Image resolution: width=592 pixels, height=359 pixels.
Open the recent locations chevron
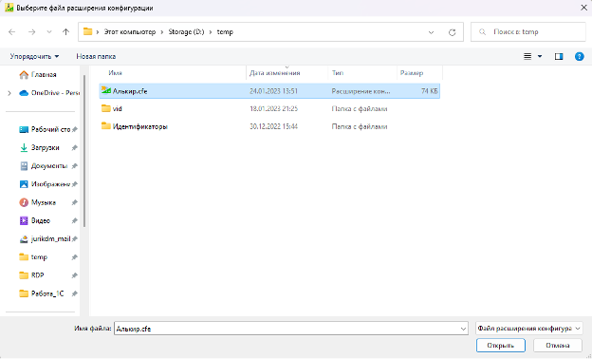pyautogui.click(x=49, y=32)
